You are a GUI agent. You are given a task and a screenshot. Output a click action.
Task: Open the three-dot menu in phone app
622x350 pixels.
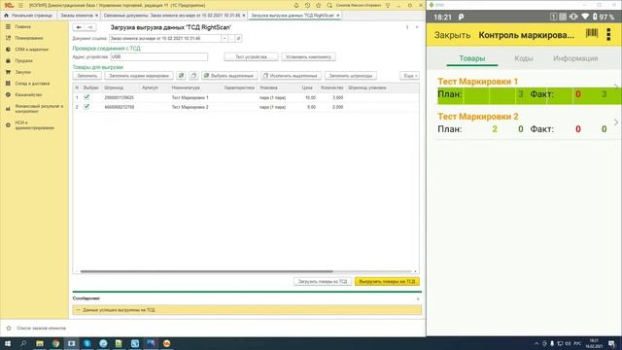click(609, 35)
